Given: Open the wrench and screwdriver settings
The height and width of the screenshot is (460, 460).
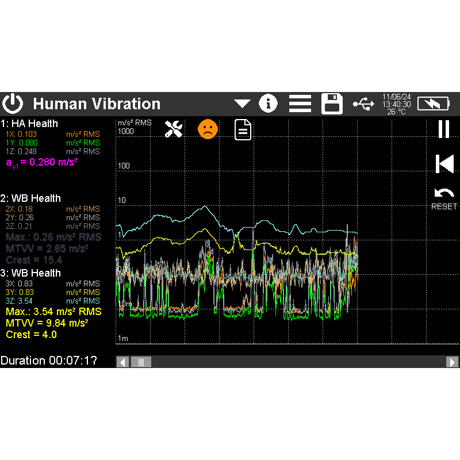Looking at the screenshot, I should coord(173,129).
